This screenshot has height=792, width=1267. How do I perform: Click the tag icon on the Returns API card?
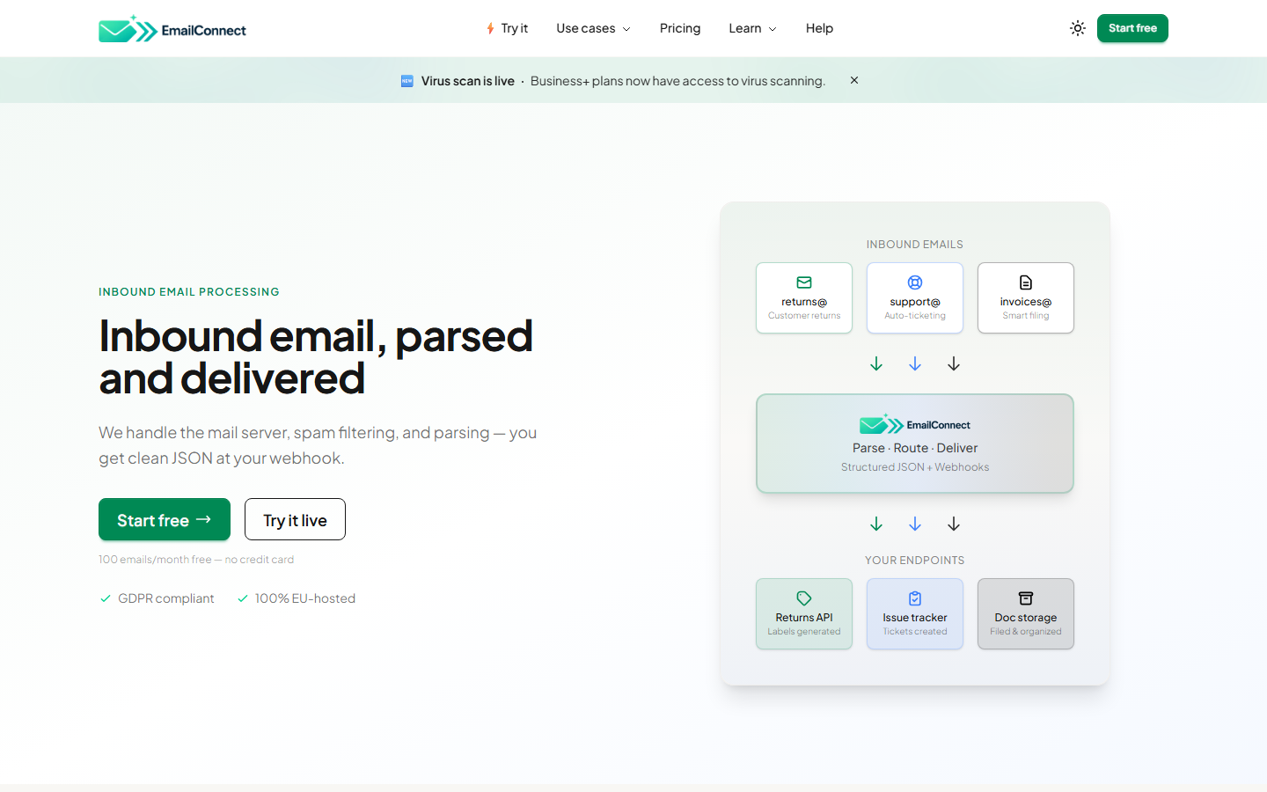803,597
